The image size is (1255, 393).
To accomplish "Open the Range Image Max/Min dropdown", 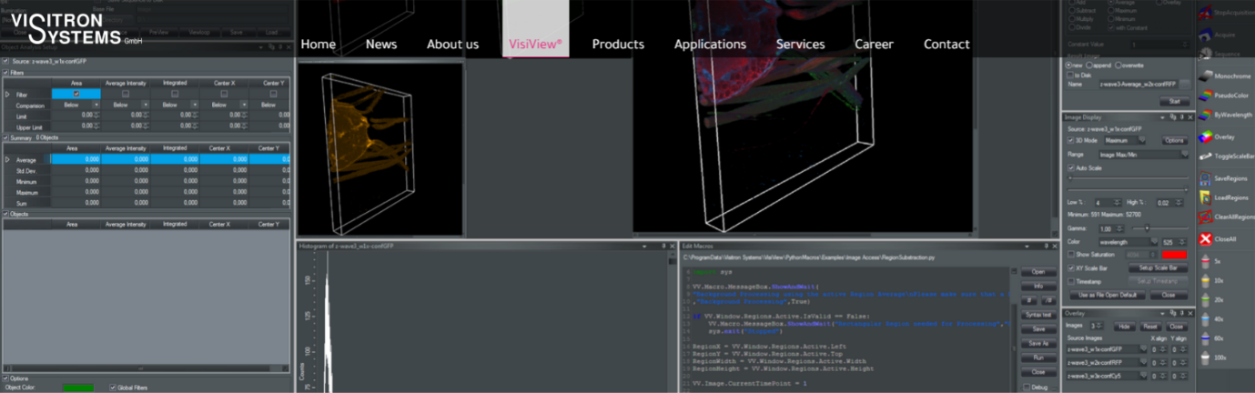I will click(1143, 155).
